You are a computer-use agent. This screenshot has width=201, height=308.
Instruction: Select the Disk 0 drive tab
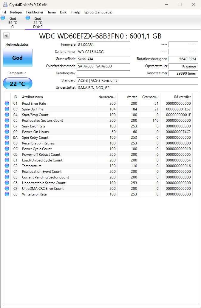38,22
